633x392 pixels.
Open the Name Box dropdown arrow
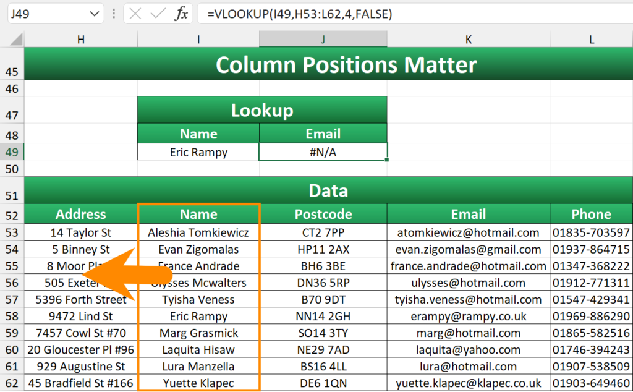93,14
